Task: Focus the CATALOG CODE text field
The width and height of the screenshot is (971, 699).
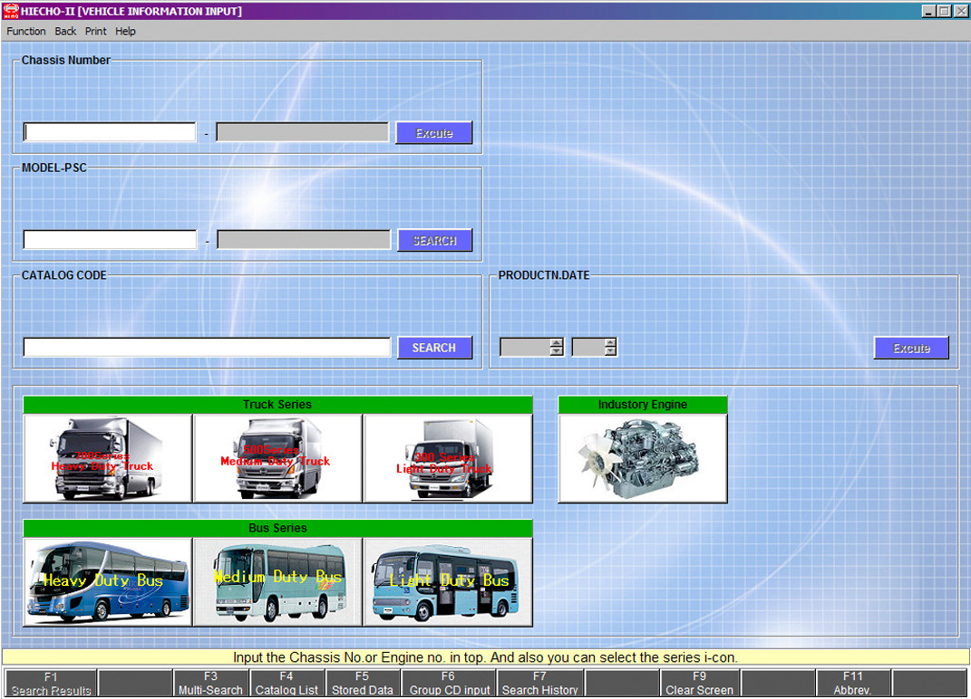Action: pos(207,348)
